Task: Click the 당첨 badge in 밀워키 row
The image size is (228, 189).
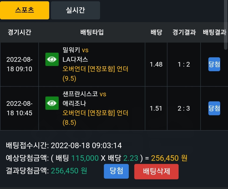Action: (x=214, y=64)
